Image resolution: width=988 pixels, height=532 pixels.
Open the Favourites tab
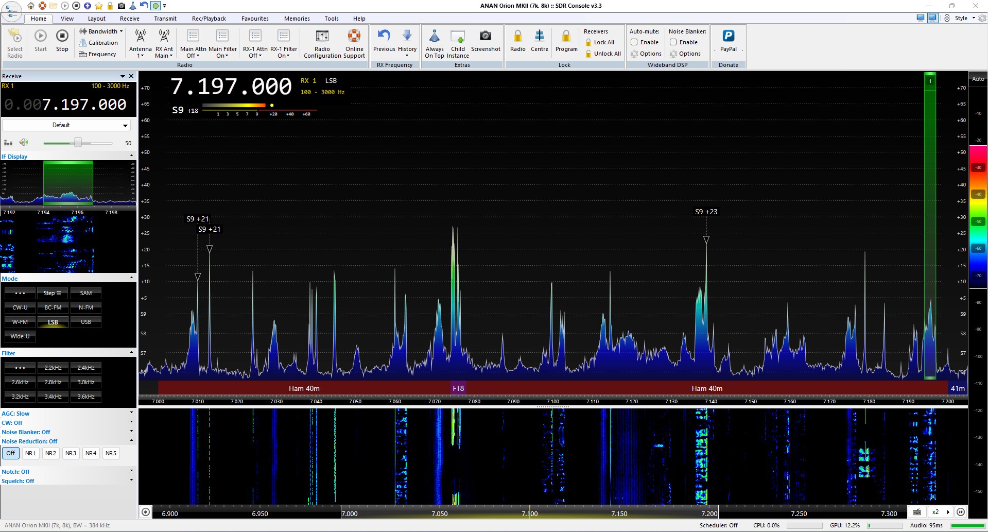click(x=255, y=19)
